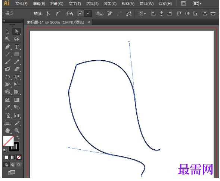Image resolution: width=220 pixels, height=181 pixels.
Task: Select the Type tool
Action: [x=17, y=47]
